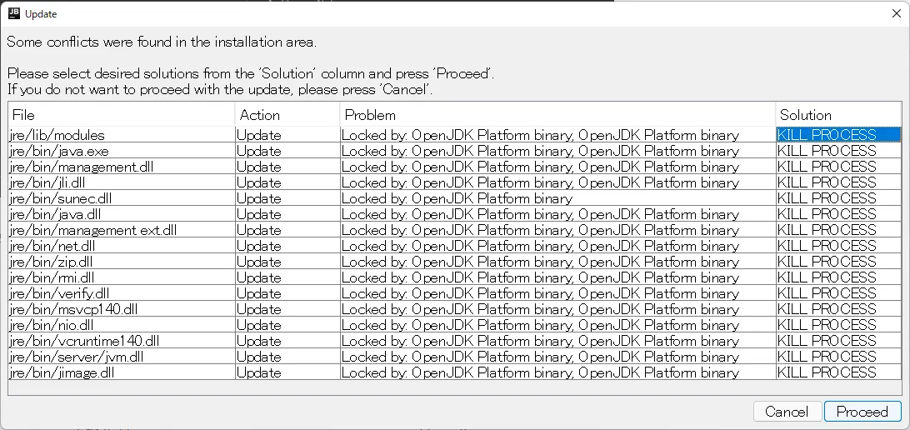Open the Solution cell for jre/bin/jimage.dll

pyautogui.click(x=837, y=372)
